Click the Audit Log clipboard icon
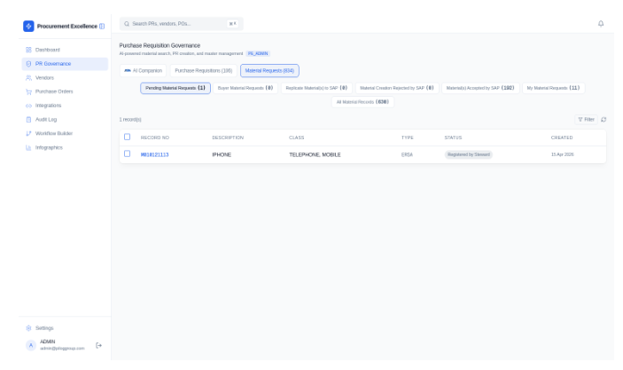The width and height of the screenshot is (623, 370). (x=28, y=120)
